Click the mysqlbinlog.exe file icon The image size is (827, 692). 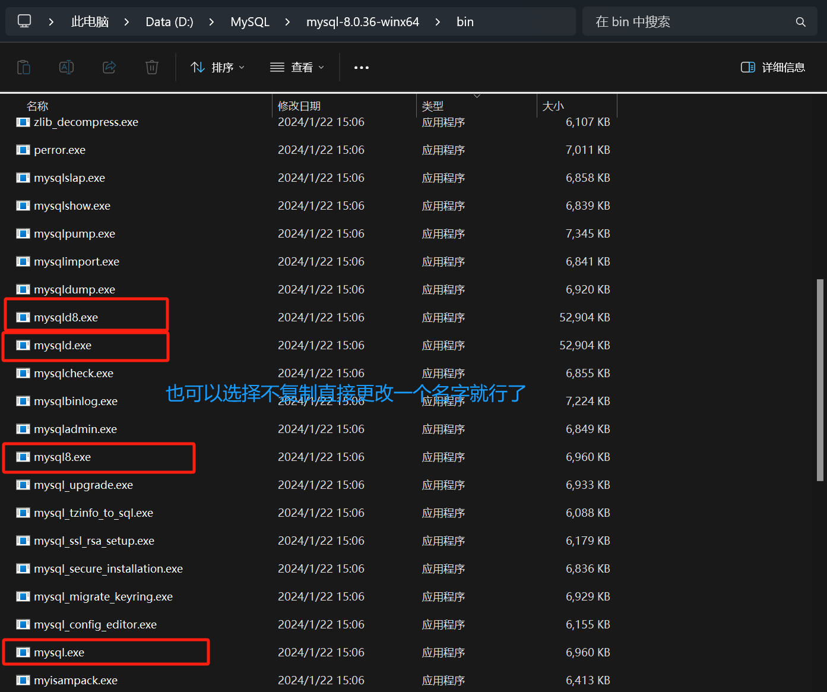pos(23,402)
